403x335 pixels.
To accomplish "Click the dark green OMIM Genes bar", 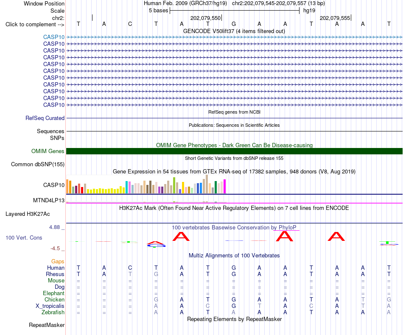I will coord(234,151).
